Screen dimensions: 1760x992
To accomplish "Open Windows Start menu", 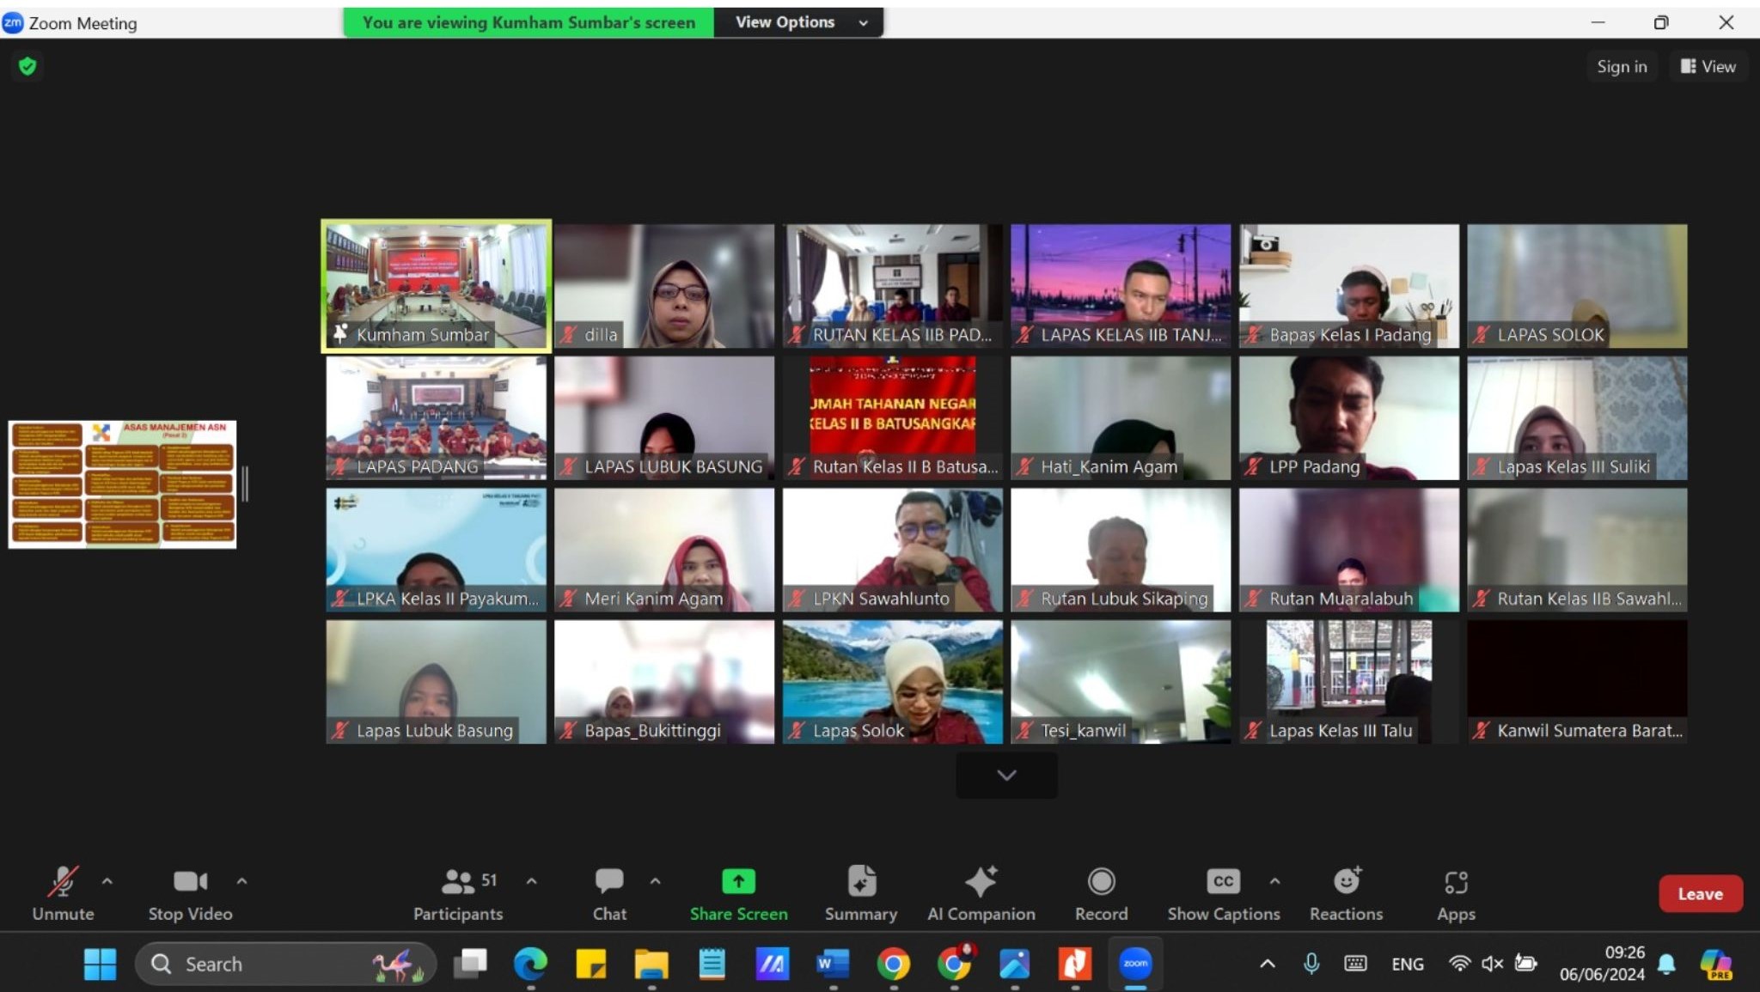I will [100, 964].
